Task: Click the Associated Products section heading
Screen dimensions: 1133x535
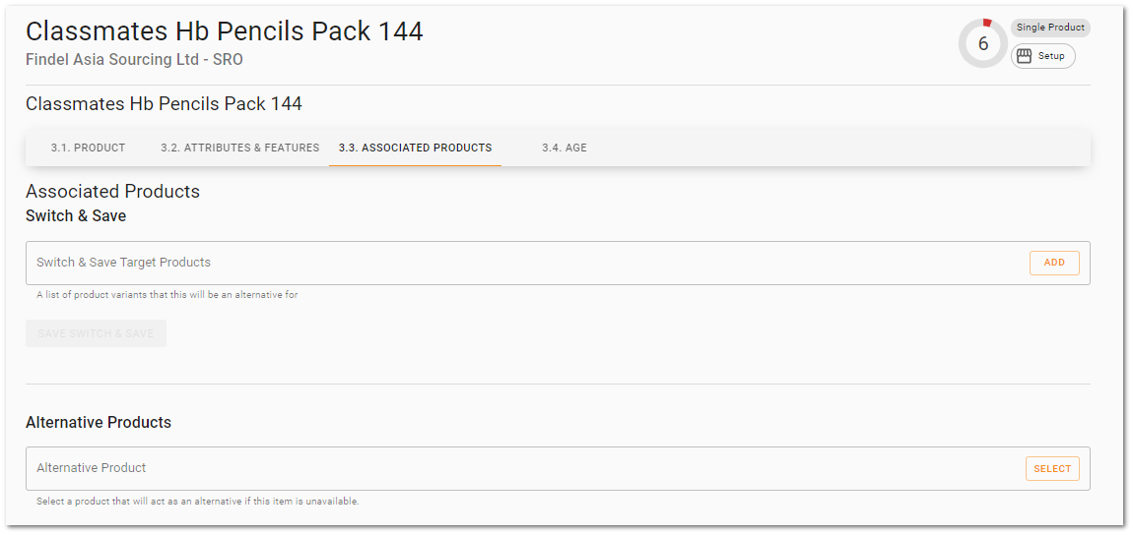Action: 112,192
